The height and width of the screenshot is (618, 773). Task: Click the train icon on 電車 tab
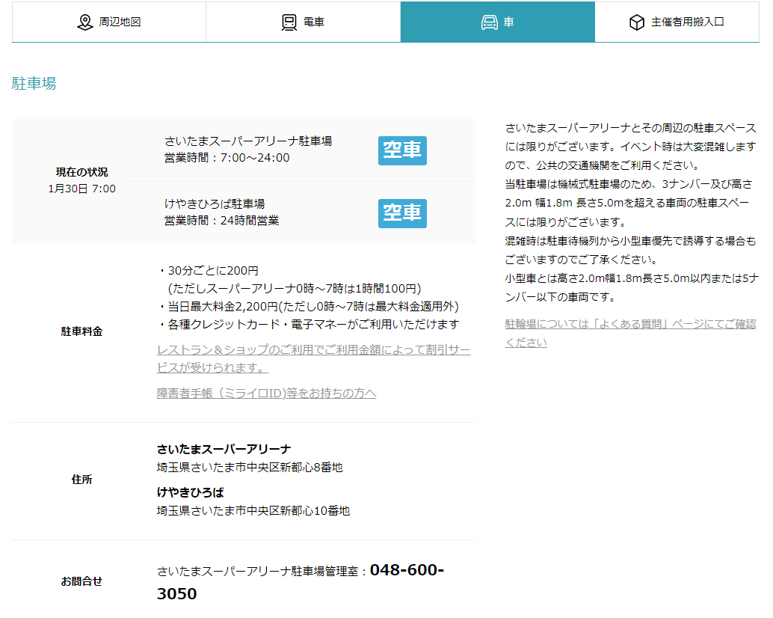pos(289,22)
